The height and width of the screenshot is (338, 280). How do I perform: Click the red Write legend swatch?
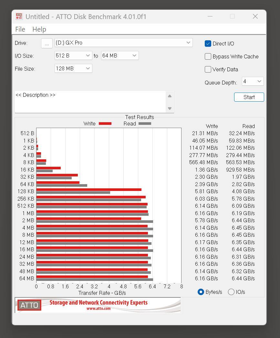105,124
